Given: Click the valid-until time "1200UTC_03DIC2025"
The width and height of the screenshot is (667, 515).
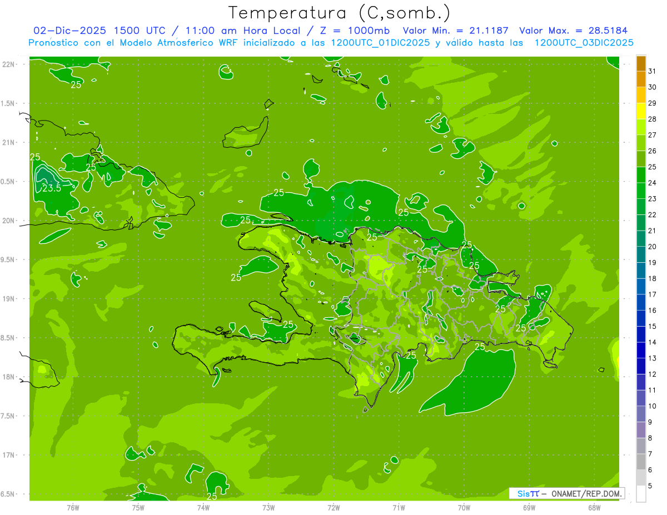Looking at the screenshot, I should coord(584,43).
